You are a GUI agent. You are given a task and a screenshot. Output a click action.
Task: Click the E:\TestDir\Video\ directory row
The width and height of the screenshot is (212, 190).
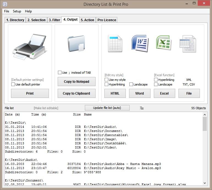(x=61, y=147)
